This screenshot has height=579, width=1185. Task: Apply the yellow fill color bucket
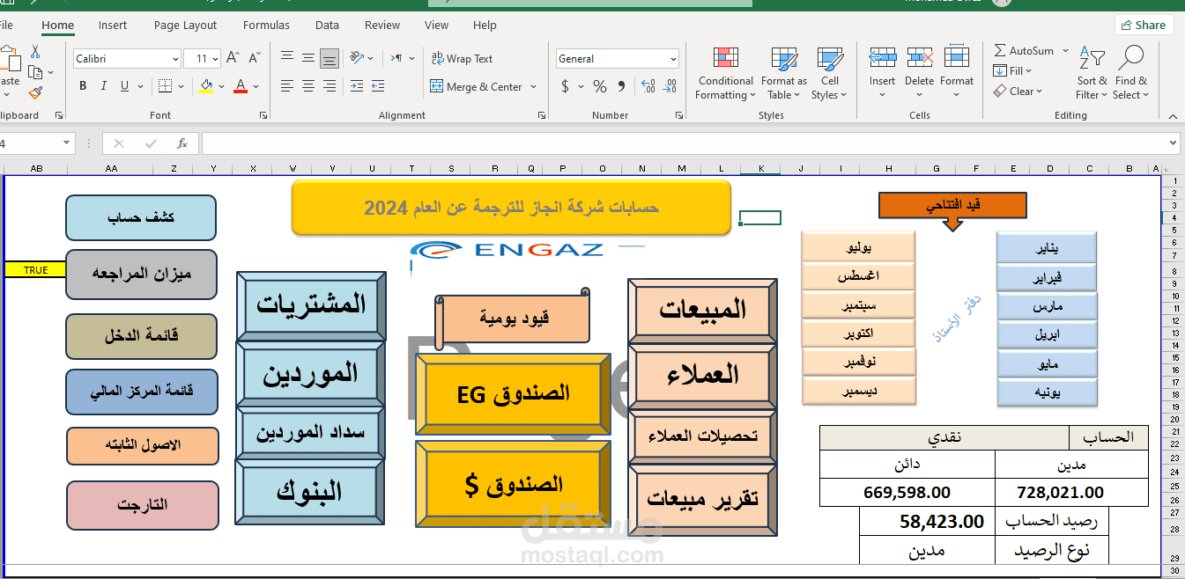pyautogui.click(x=206, y=86)
